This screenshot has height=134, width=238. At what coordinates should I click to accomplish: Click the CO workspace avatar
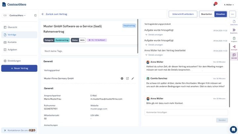[x=5, y=15]
